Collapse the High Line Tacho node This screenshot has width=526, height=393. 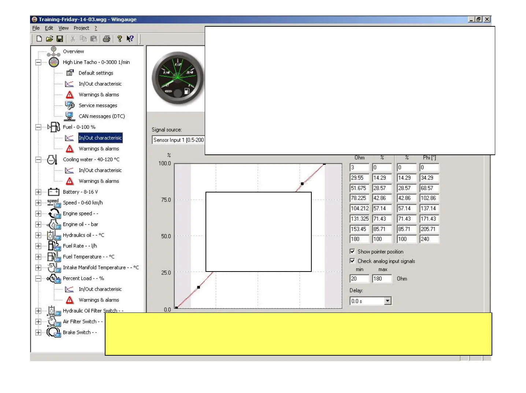point(38,62)
